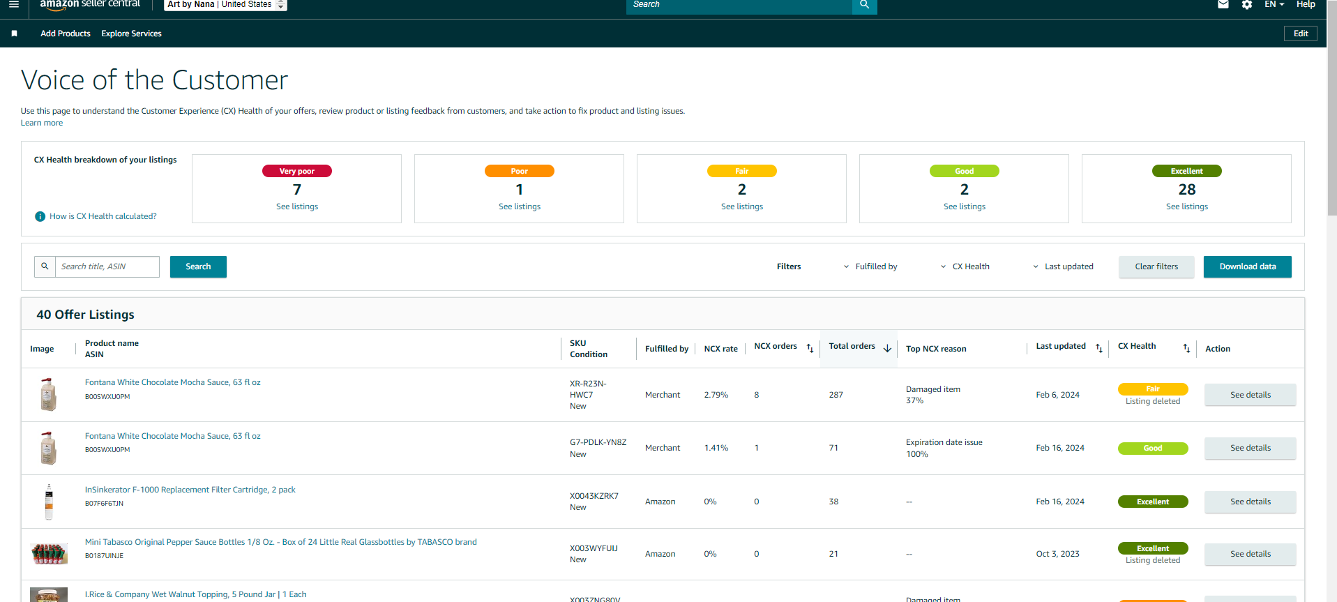
Task: Expand the CX Health filter dropdown
Action: [x=965, y=266]
